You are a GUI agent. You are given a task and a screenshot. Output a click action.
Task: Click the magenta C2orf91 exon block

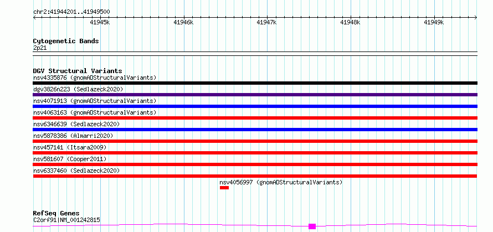pos(312,226)
